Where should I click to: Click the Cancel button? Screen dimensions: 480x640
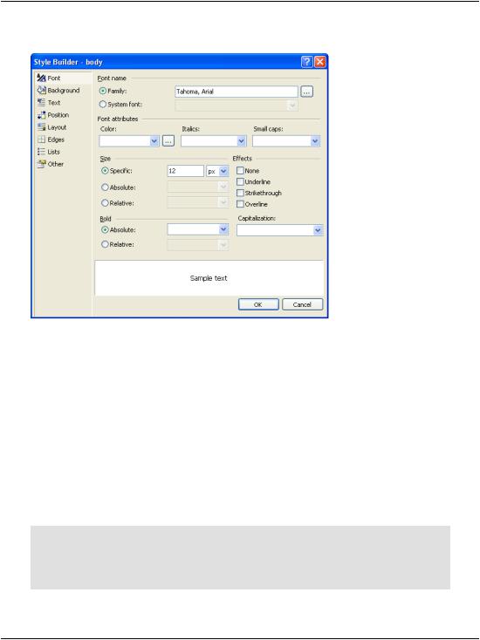(x=302, y=304)
